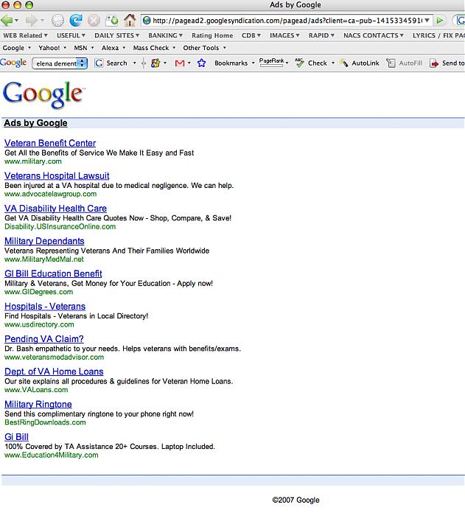Open Military Dependants ad link
This screenshot has width=465, height=516.
(44, 241)
